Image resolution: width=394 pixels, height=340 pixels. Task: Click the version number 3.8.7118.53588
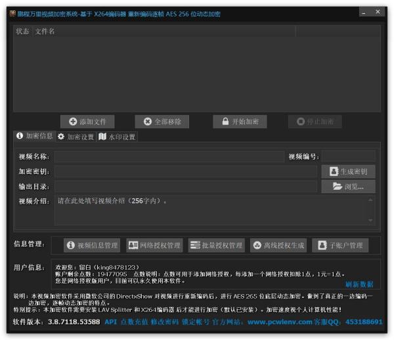pyautogui.click(x=74, y=322)
